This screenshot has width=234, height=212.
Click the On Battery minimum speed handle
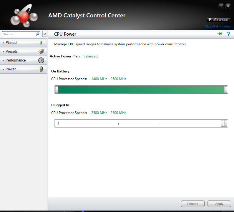click(x=57, y=90)
